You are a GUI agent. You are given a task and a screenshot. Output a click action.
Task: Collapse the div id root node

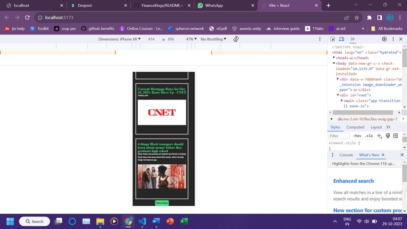pyautogui.click(x=338, y=95)
